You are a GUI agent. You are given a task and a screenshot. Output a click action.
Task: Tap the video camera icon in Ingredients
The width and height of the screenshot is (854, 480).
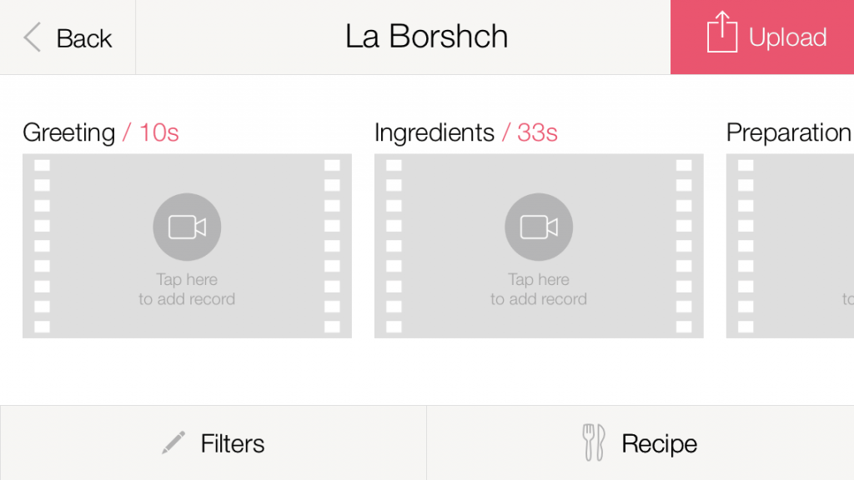[539, 227]
